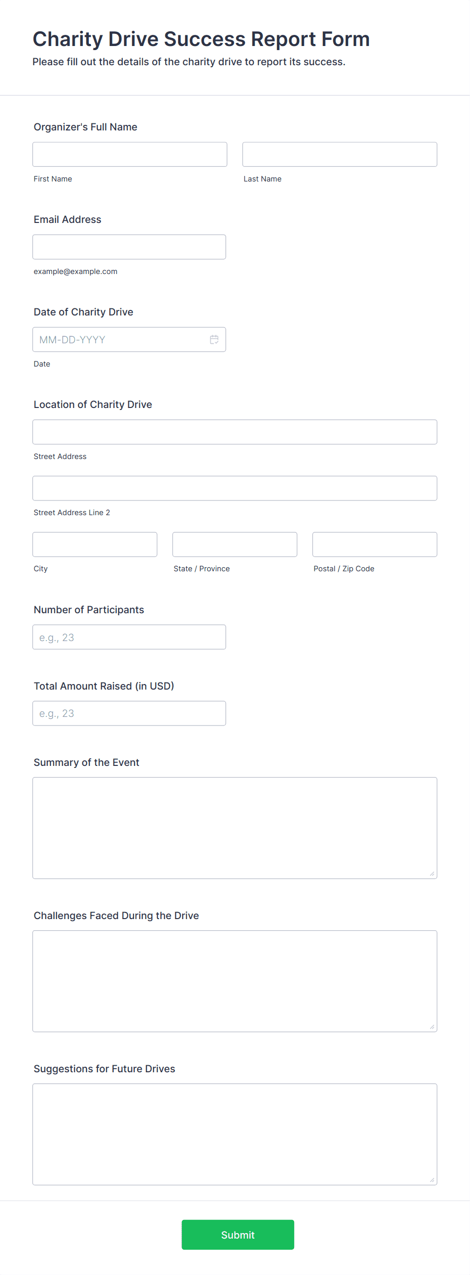This screenshot has height=1275, width=470.
Task: Click the Submit button
Action: coord(238,1235)
